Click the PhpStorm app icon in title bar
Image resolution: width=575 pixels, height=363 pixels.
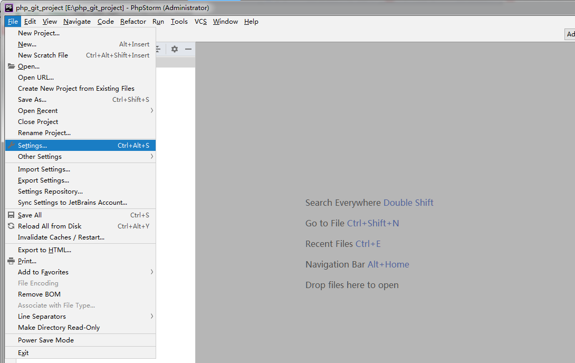(x=9, y=8)
